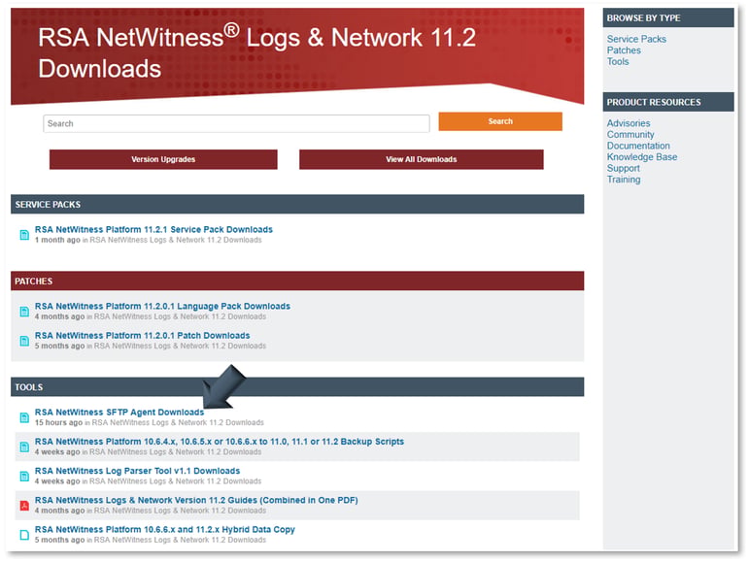Click the PRODUCT RESOURCES sidebar header
Viewport: 748px width, 562px height.
[x=668, y=102]
